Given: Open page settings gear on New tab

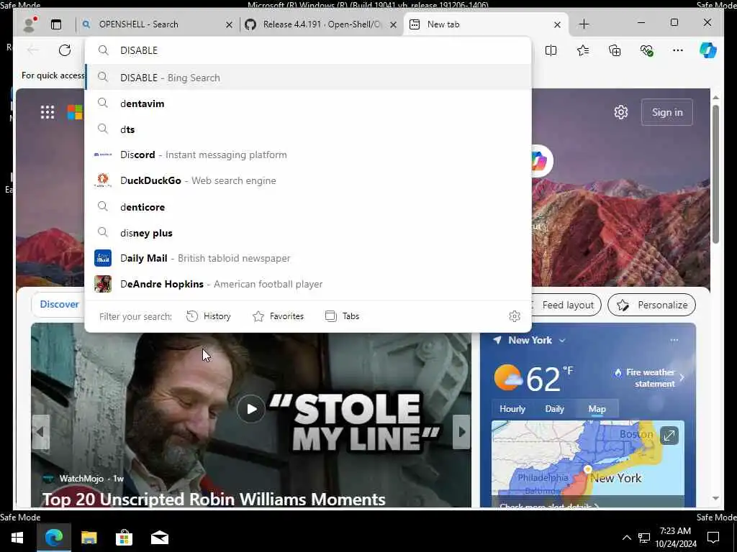Looking at the screenshot, I should coord(621,112).
